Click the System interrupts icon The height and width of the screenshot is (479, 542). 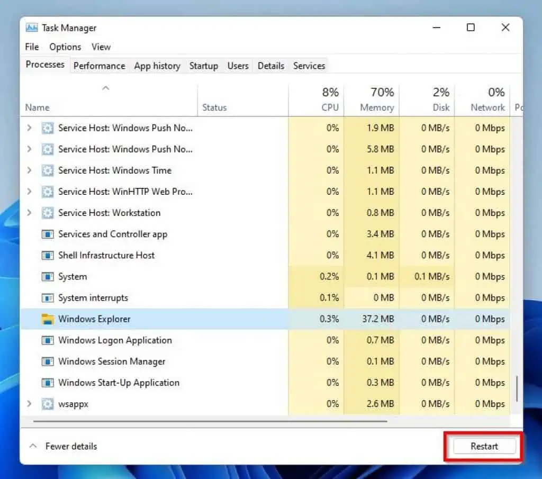coord(47,298)
